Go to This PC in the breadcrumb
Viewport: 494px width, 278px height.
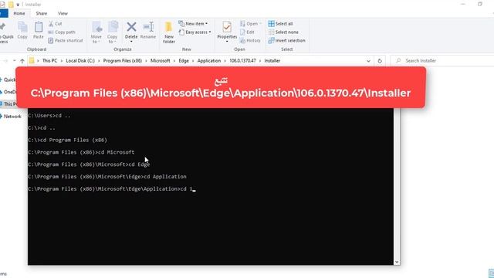(x=49, y=61)
